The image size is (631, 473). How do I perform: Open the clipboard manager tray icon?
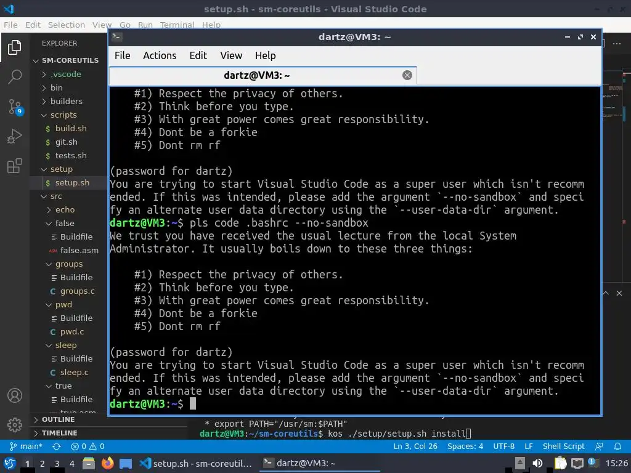click(560, 463)
